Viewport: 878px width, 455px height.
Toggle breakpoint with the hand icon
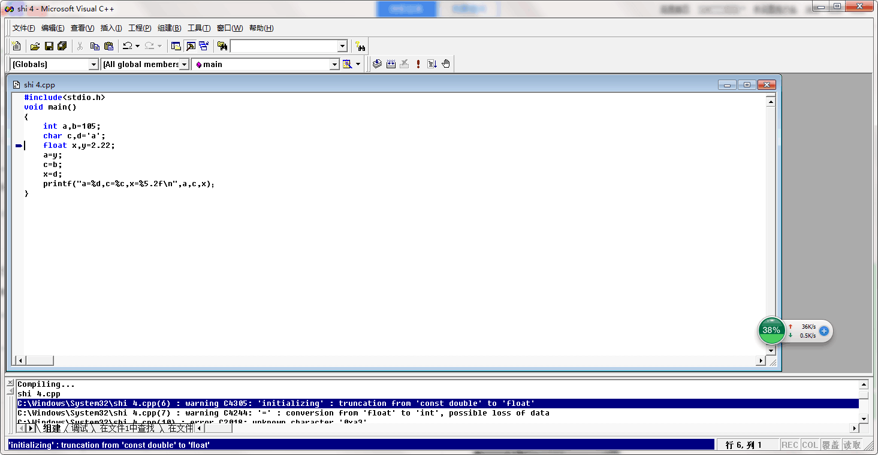[x=446, y=64]
